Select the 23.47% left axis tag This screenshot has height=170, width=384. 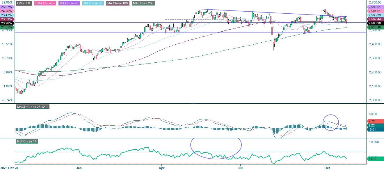(x=7, y=15)
